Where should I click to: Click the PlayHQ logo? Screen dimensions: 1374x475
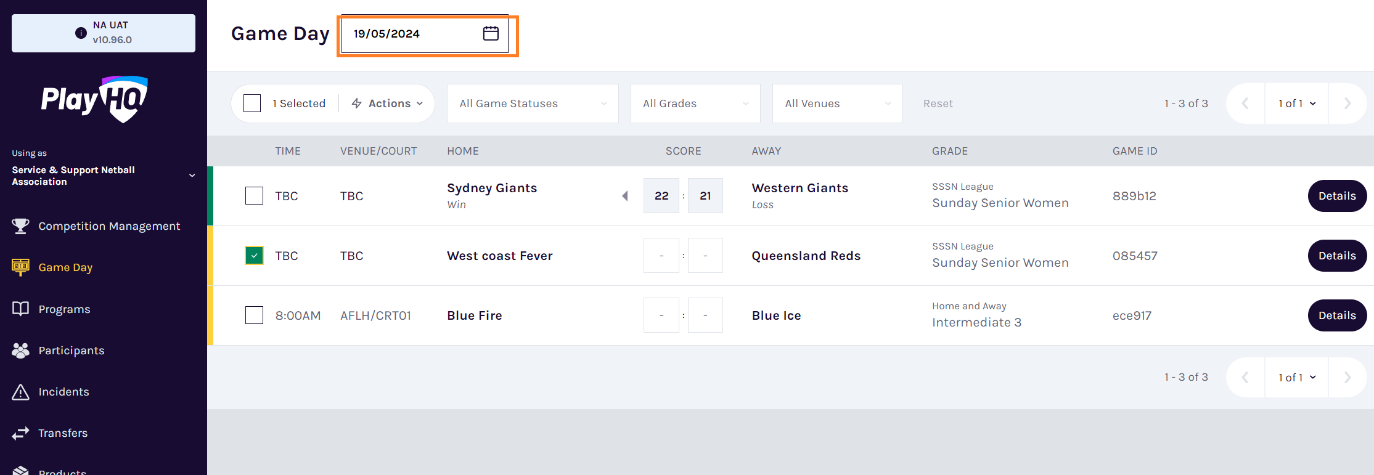(x=94, y=99)
